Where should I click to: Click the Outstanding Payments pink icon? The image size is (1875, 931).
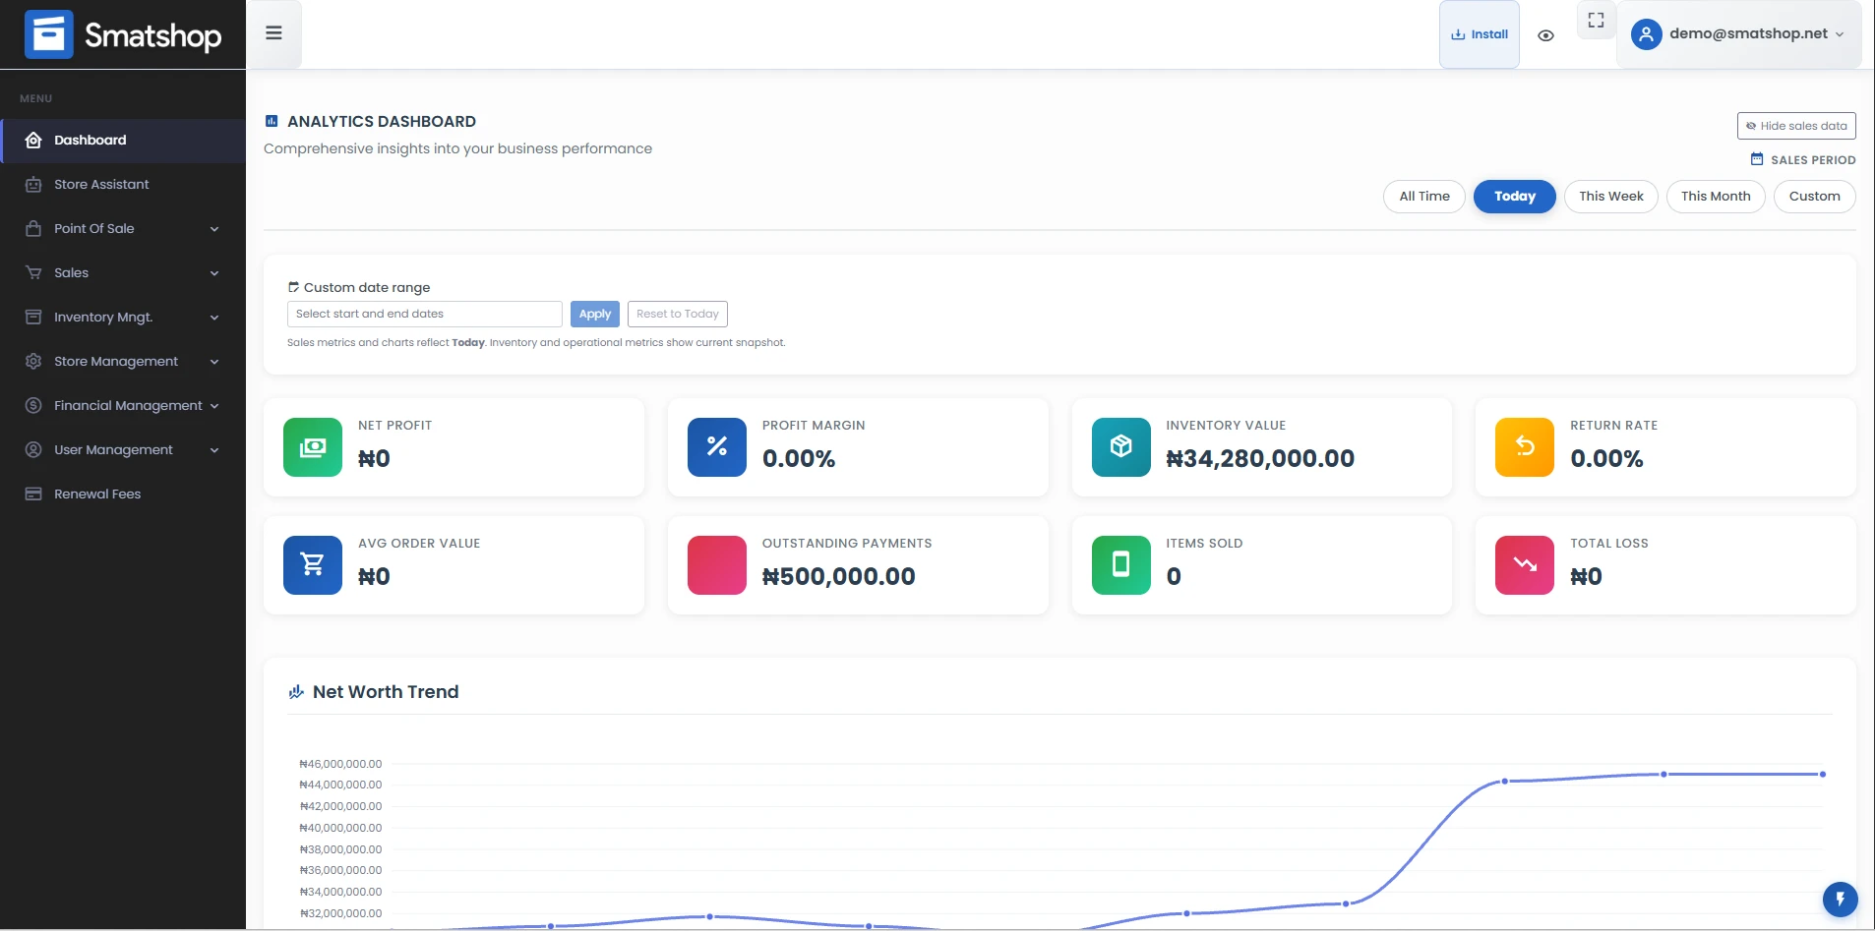pos(717,565)
